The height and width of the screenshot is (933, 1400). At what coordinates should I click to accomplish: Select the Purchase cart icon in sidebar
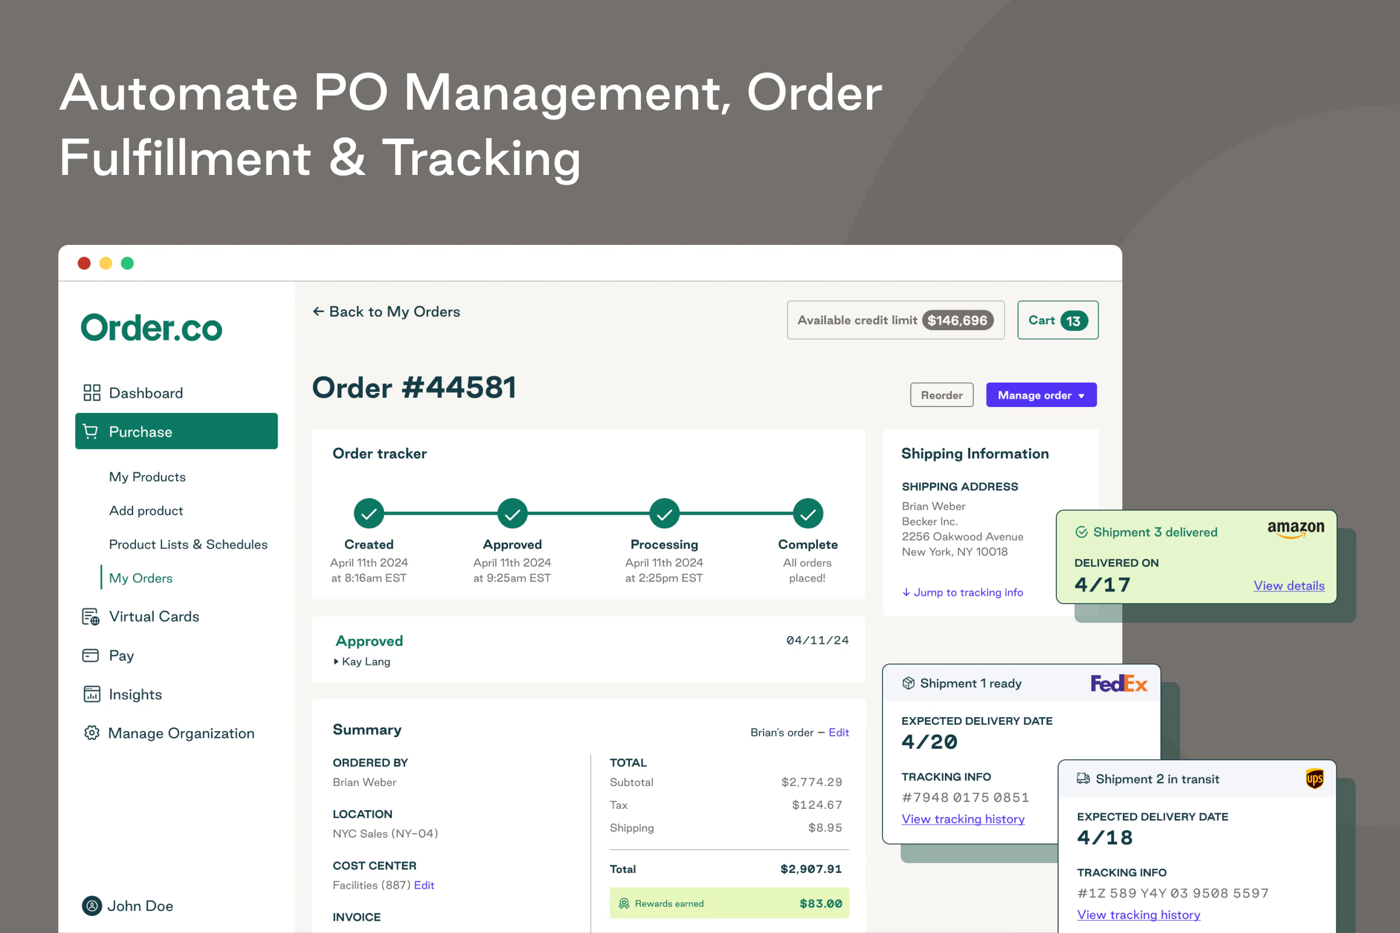tap(90, 431)
